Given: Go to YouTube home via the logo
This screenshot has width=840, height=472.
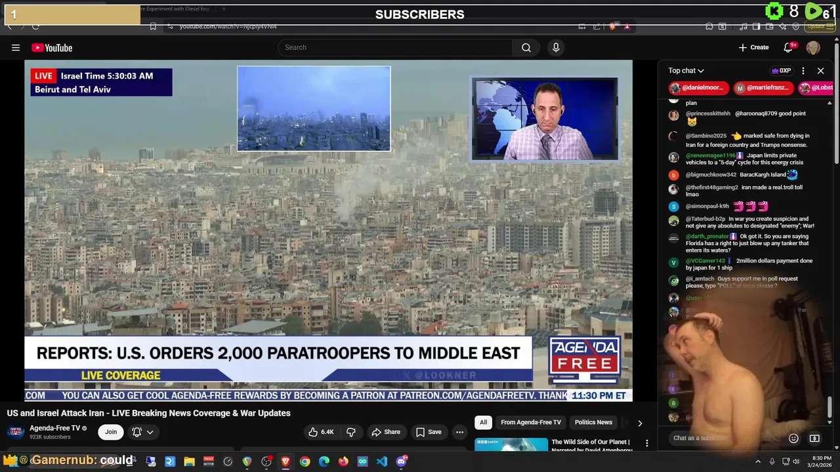Looking at the screenshot, I should coord(52,48).
